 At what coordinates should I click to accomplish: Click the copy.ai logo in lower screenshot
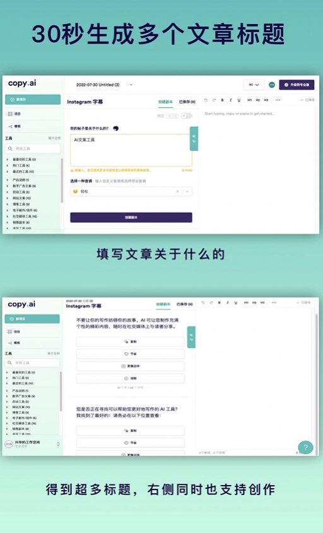(x=21, y=304)
